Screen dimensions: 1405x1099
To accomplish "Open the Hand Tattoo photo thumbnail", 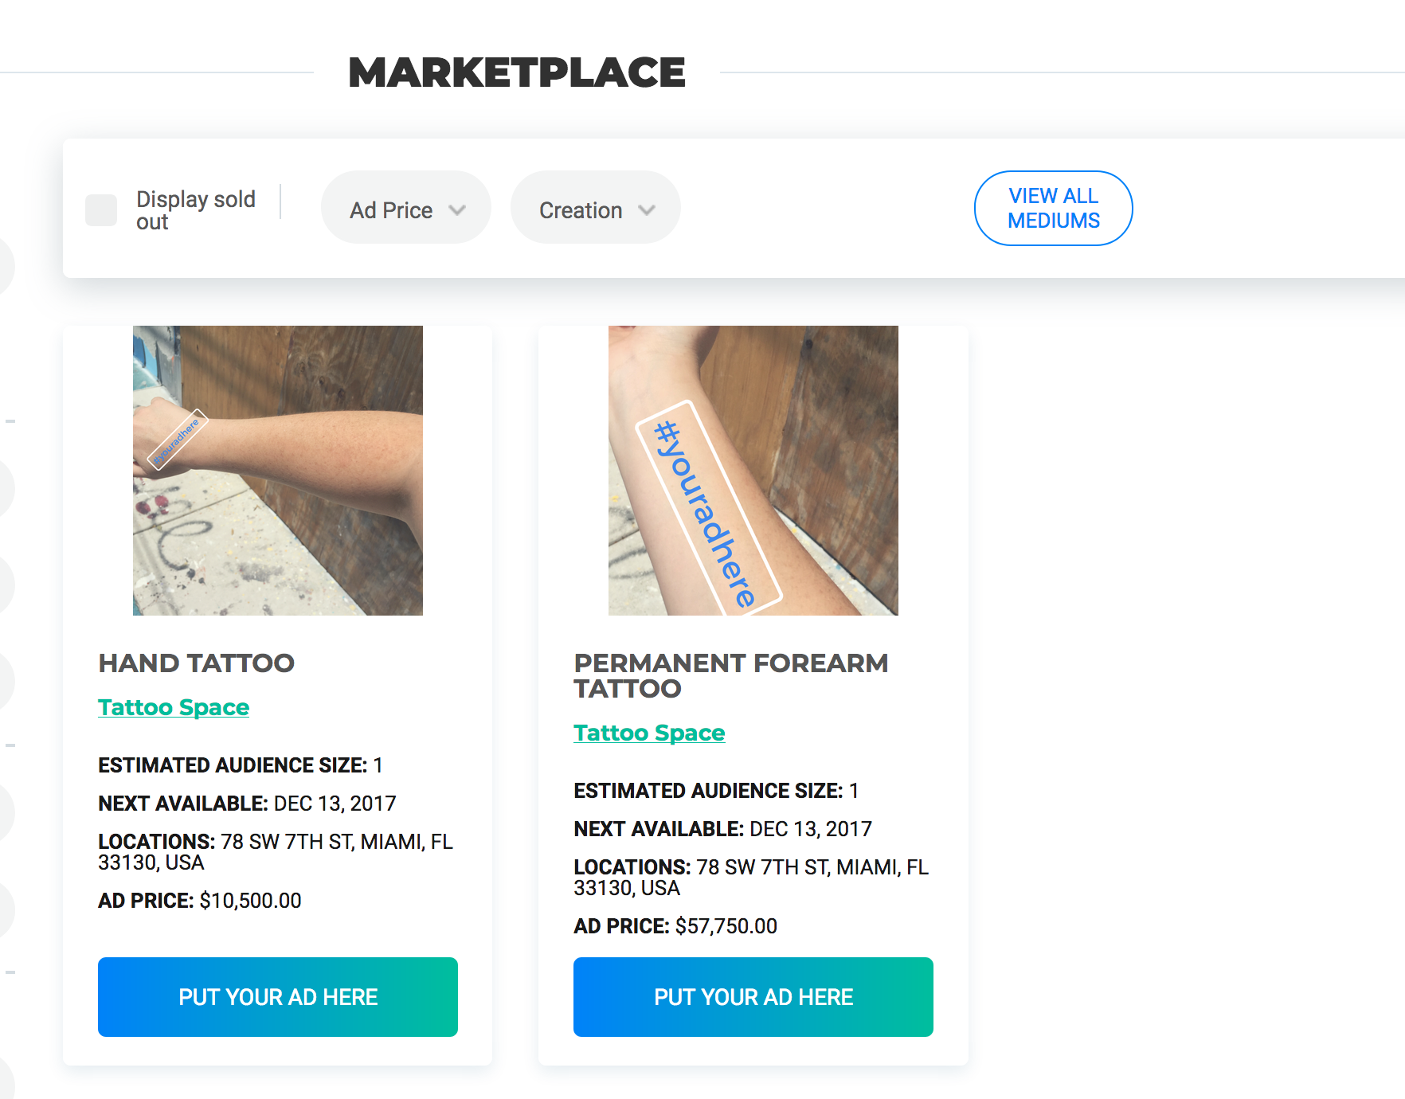I will 277,470.
